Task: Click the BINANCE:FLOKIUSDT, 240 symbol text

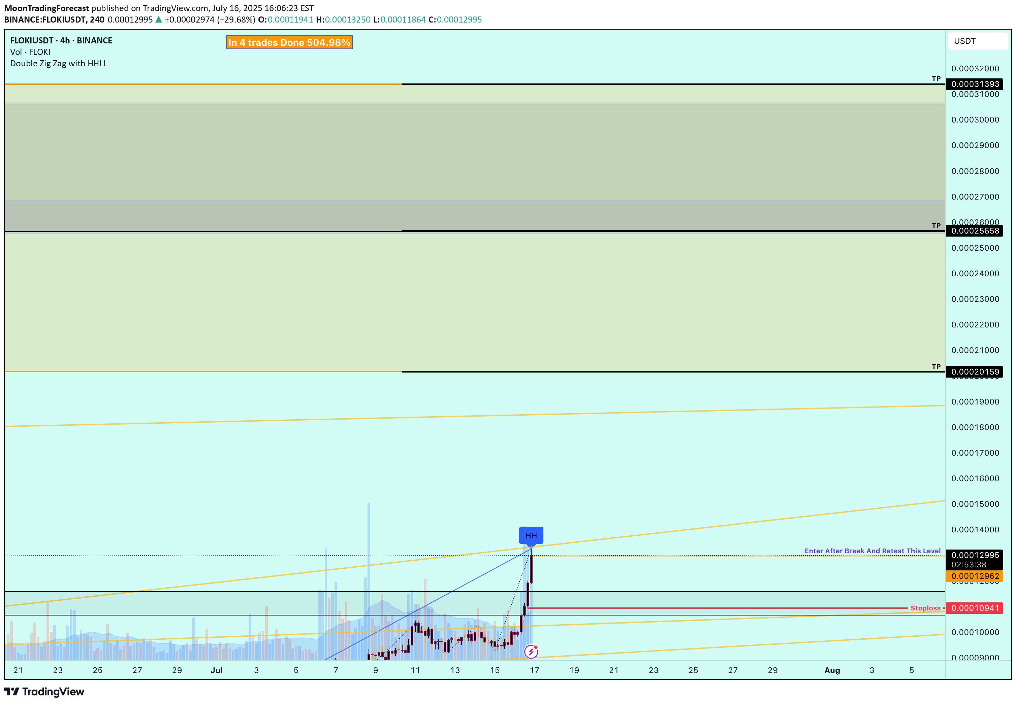Action: click(54, 20)
